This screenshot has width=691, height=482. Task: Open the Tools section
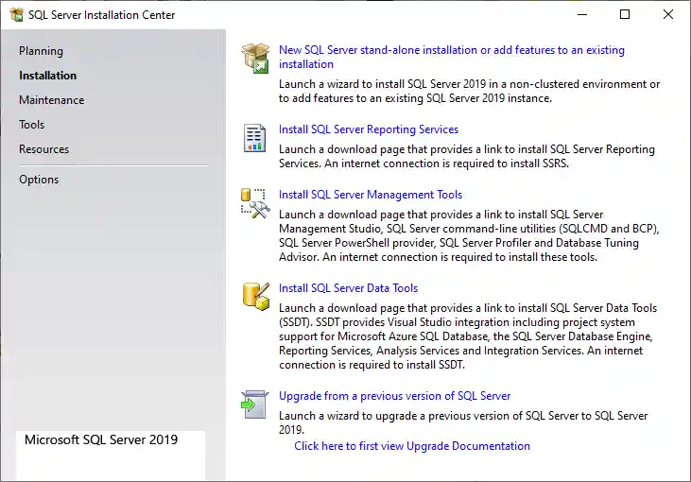coord(32,125)
